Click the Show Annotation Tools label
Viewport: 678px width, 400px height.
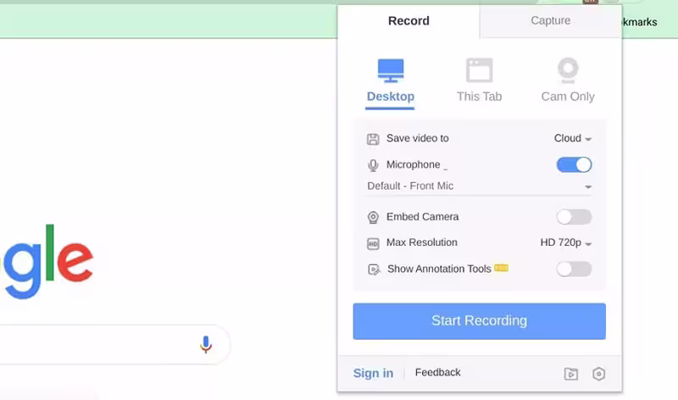pyautogui.click(x=439, y=269)
